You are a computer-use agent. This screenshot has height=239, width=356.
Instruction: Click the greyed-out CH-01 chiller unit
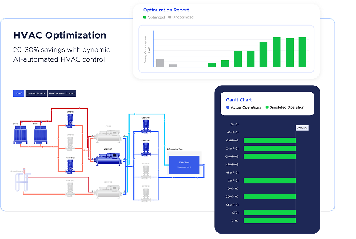(109, 136)
